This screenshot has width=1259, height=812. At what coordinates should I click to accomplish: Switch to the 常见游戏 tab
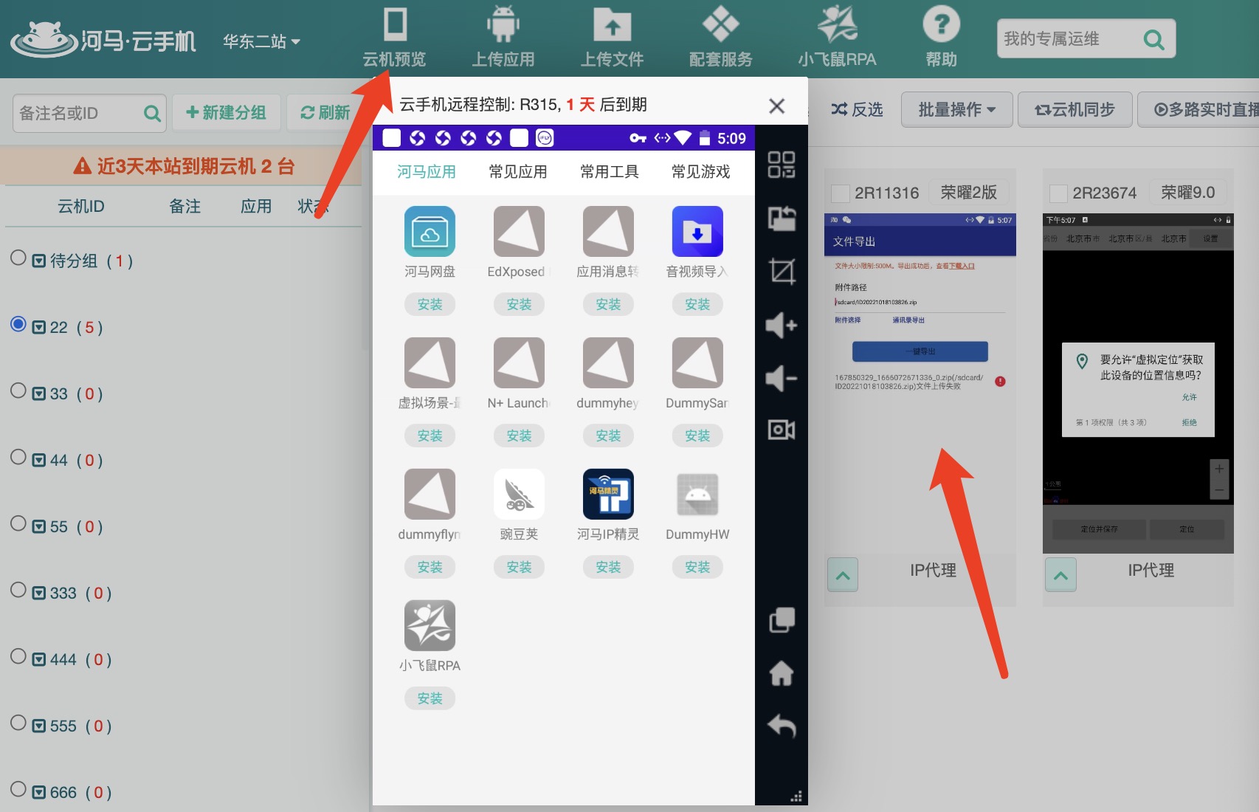701,172
